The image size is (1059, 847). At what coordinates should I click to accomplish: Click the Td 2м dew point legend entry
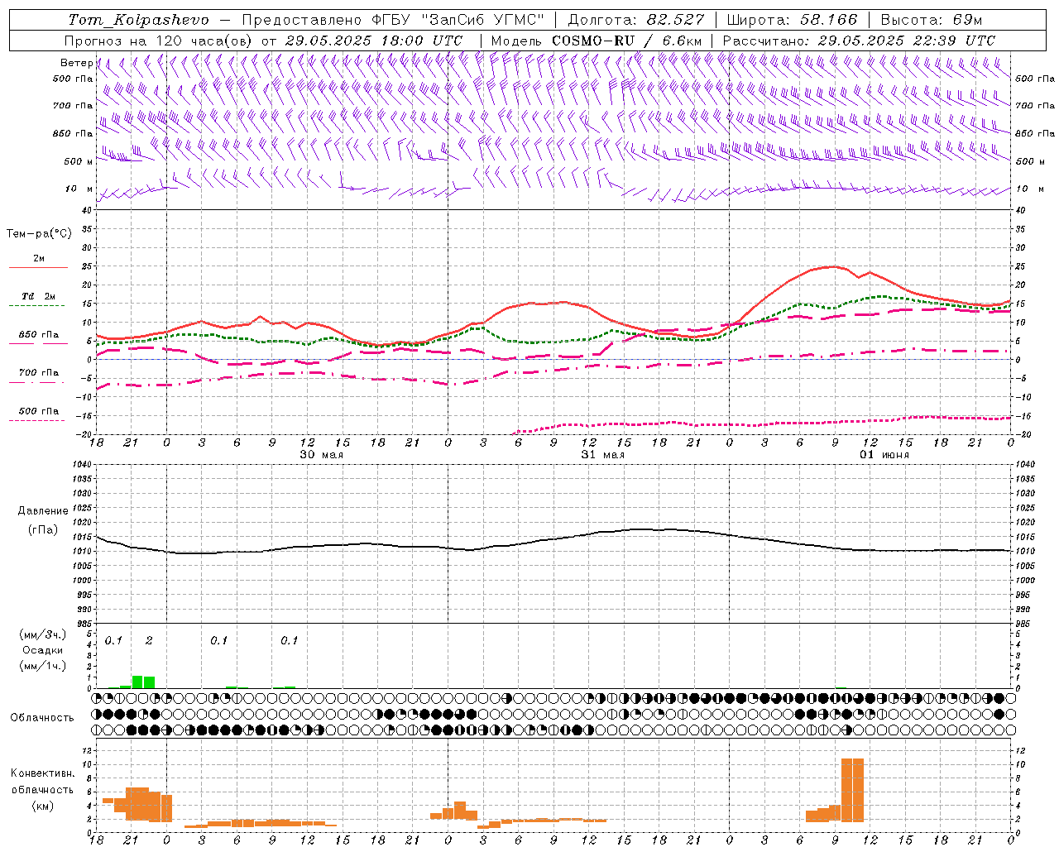(39, 296)
